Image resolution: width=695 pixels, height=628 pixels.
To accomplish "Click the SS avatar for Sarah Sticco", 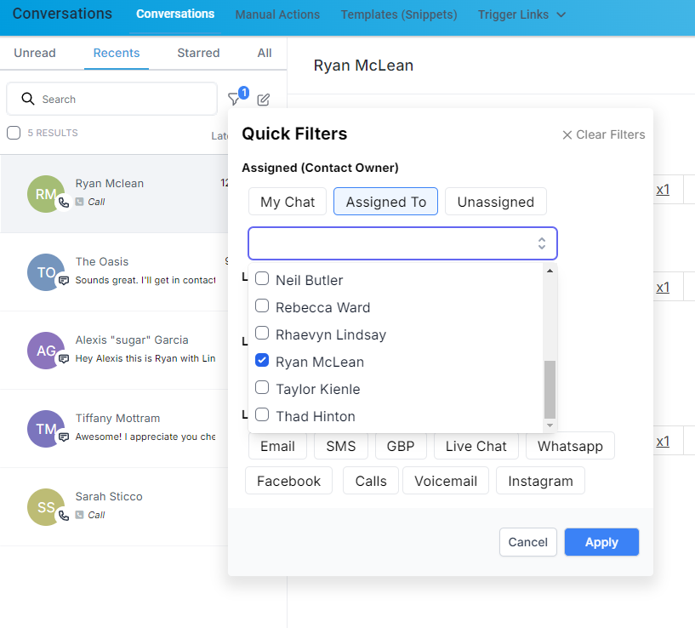I will pos(46,507).
